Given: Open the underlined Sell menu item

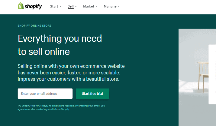Looking at the screenshot, I should click(x=71, y=6).
